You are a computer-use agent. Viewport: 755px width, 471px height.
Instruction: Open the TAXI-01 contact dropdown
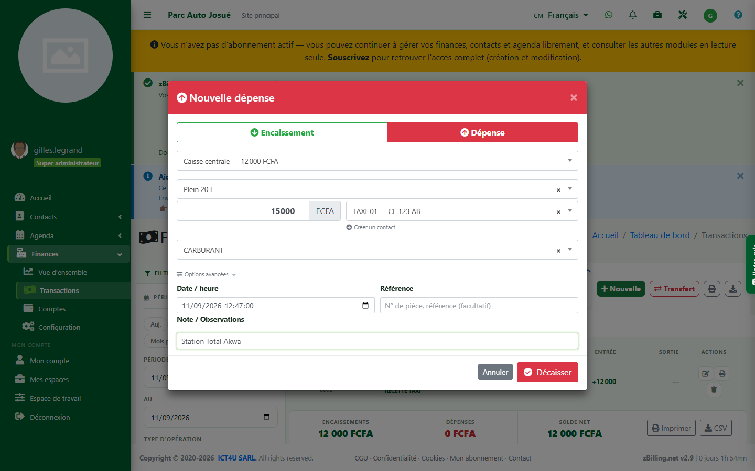(x=462, y=211)
